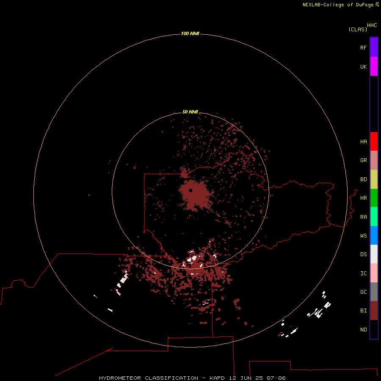
Task: Click the [CLAS] units label
Action: tap(358, 29)
